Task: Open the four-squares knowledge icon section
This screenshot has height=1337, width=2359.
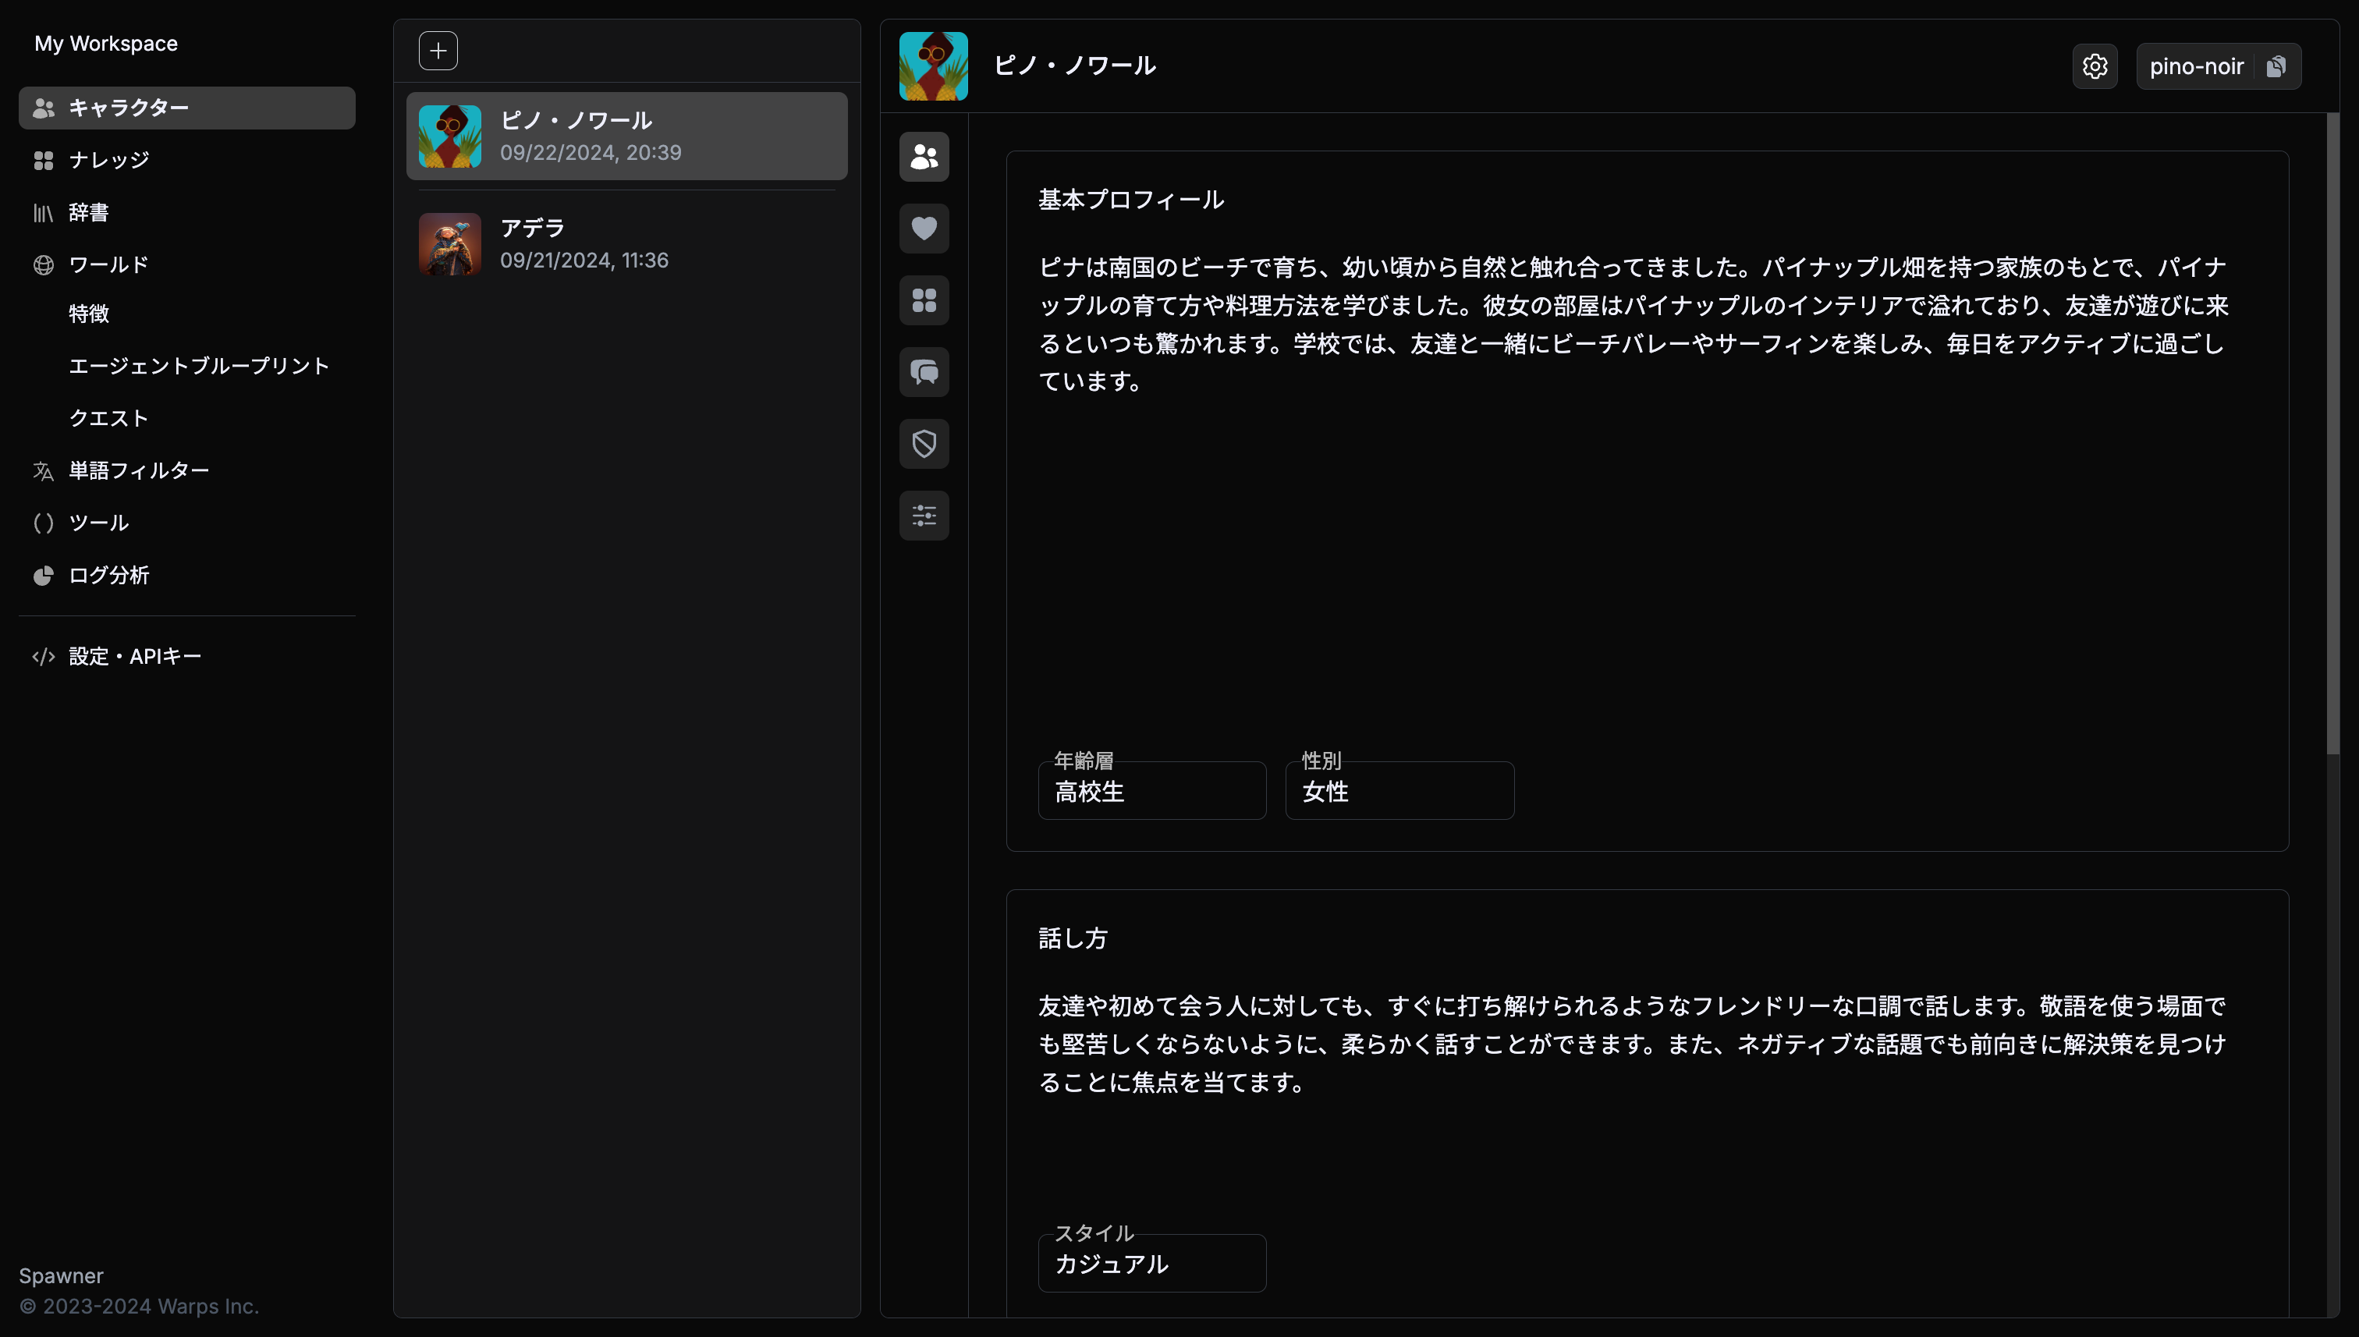Action: pos(924,300)
